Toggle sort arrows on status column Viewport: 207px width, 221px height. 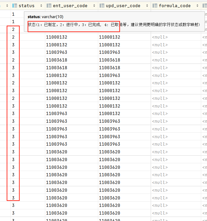point(41,6)
